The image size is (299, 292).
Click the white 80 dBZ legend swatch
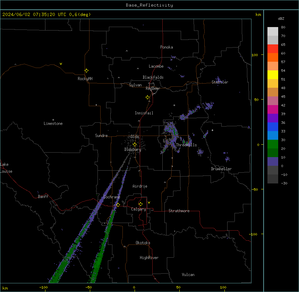(273, 32)
